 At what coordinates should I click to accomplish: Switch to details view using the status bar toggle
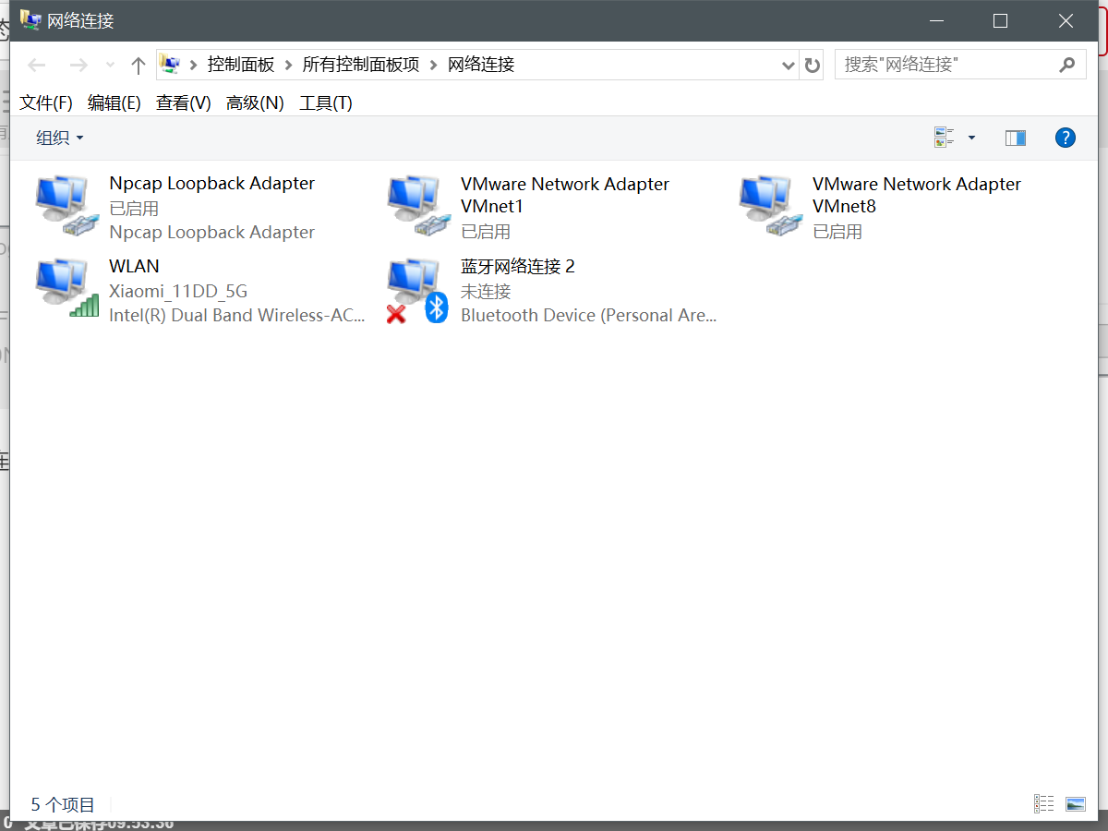[1043, 803]
